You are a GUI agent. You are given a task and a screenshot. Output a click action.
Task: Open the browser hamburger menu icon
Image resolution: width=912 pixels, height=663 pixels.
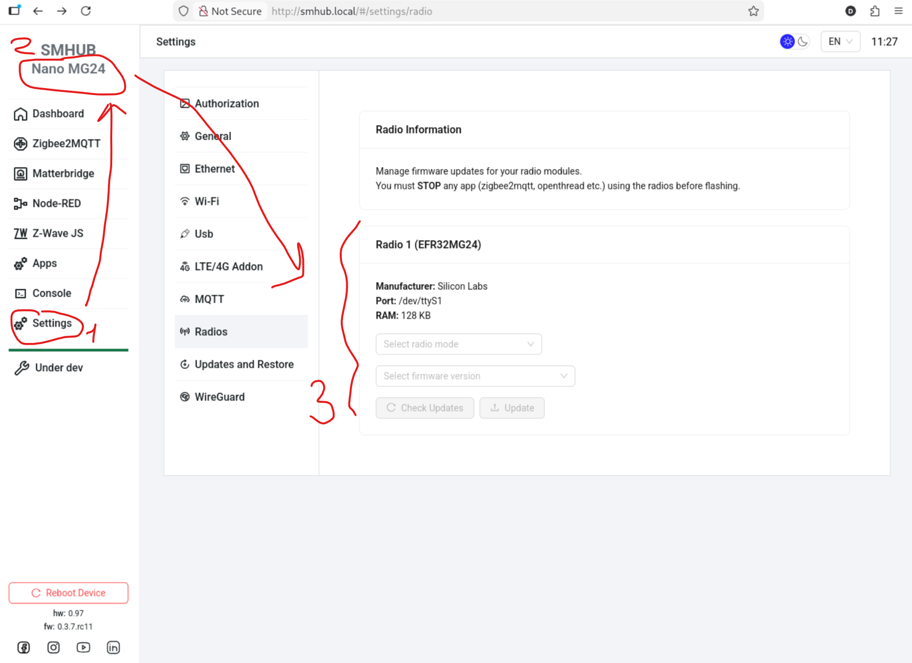click(x=899, y=11)
